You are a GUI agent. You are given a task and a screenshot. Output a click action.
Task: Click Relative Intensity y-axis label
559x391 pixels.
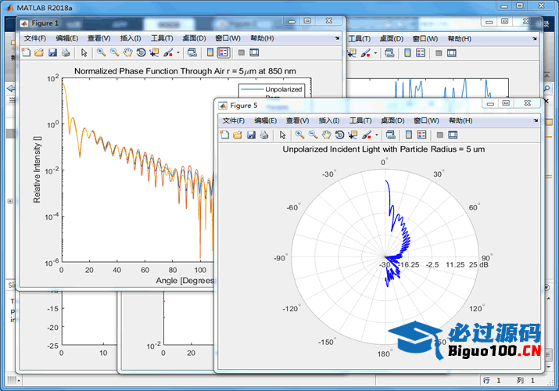tap(37, 170)
